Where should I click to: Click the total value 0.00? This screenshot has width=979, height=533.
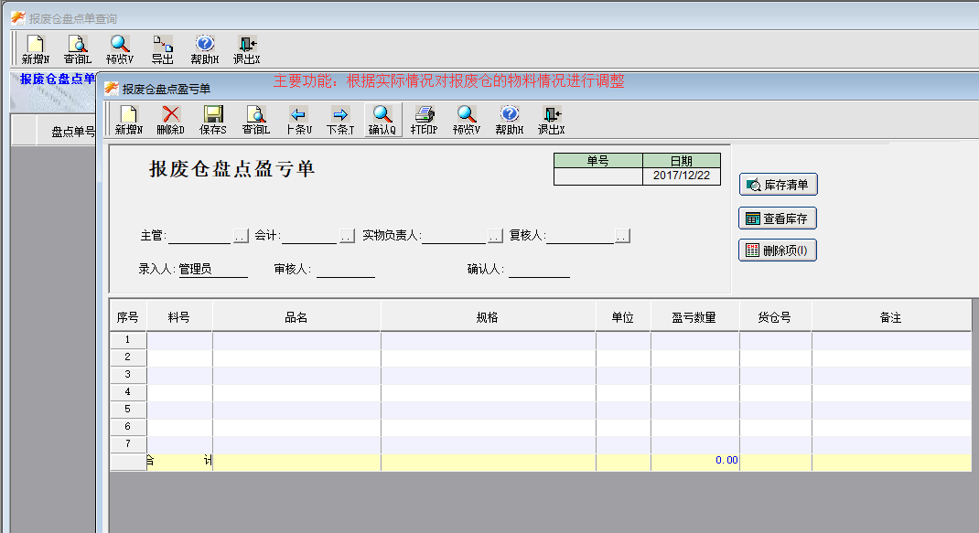tap(726, 461)
